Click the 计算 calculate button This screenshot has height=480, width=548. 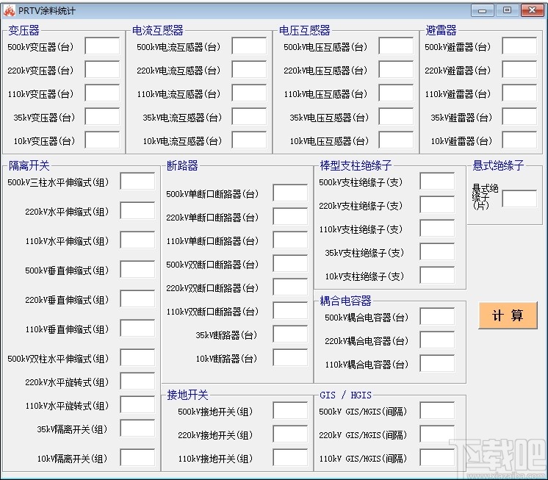(508, 315)
